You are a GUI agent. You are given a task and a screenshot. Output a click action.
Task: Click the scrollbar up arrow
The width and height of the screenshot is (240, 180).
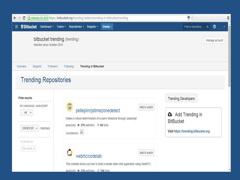pyautogui.click(x=229, y=24)
